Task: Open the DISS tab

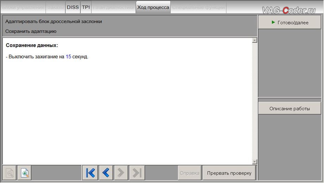Action: 73,7
